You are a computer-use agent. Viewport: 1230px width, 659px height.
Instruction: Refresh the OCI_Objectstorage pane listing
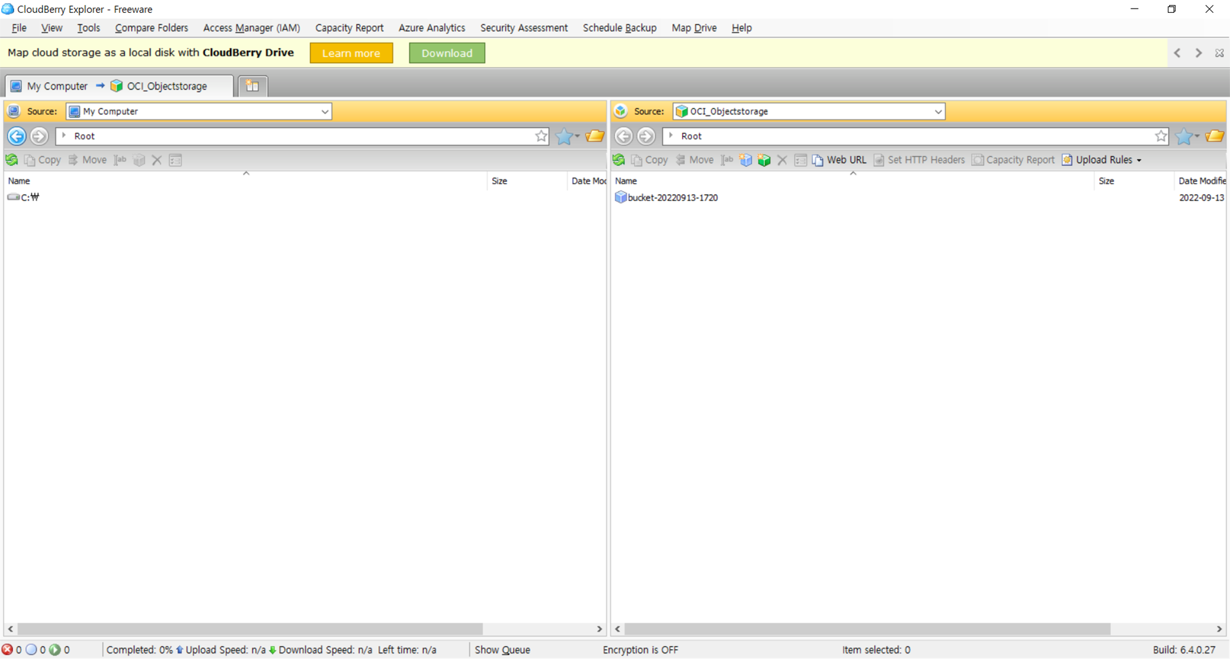(619, 160)
